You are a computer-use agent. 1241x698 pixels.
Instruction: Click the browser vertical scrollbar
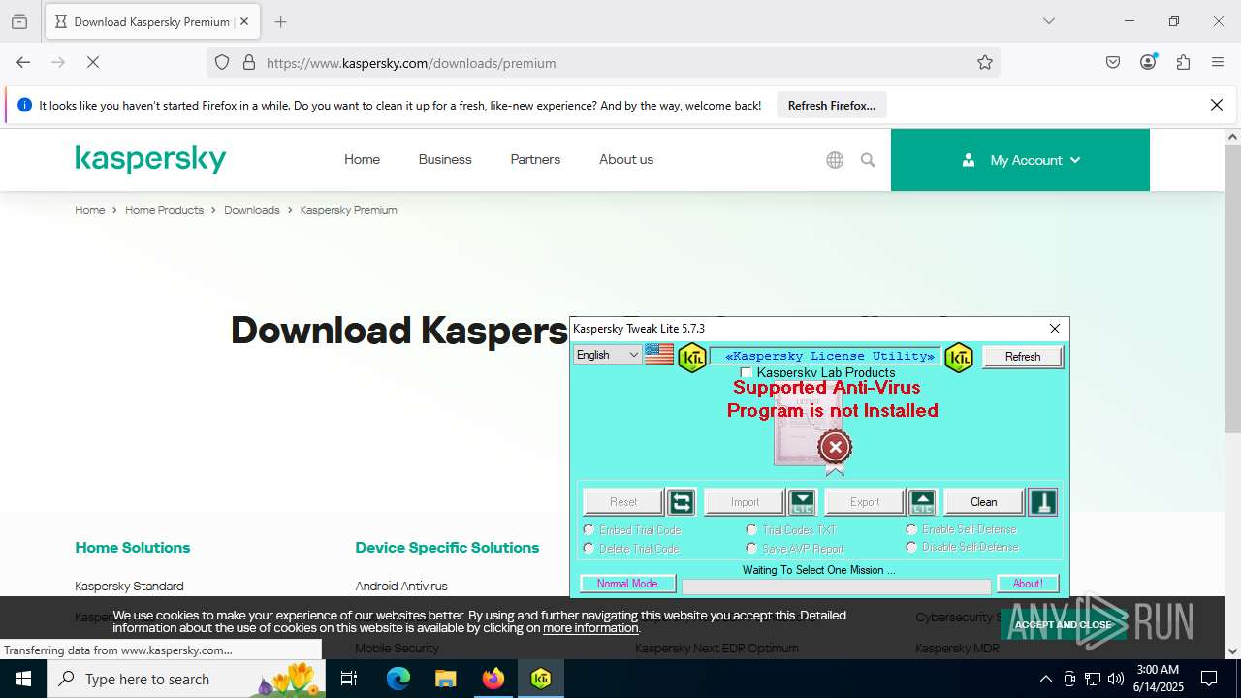1232,290
